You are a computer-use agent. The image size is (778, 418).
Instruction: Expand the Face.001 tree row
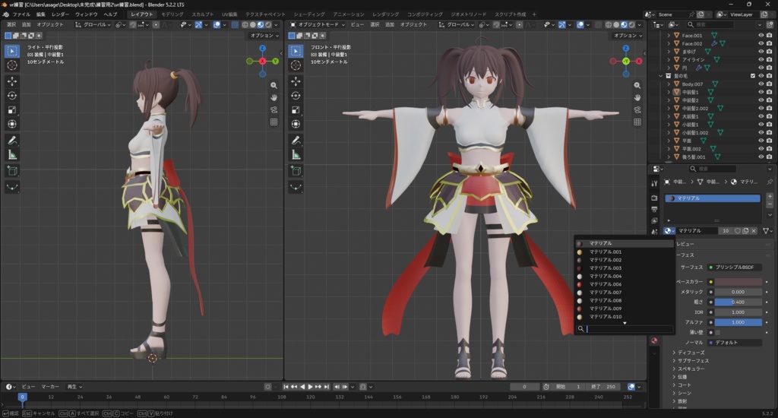point(669,35)
